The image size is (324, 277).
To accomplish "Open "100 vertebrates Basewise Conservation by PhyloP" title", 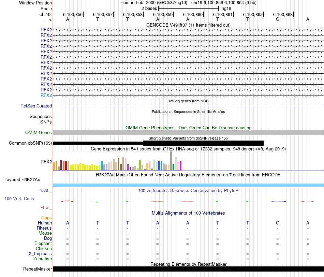I will click(x=188, y=191).
